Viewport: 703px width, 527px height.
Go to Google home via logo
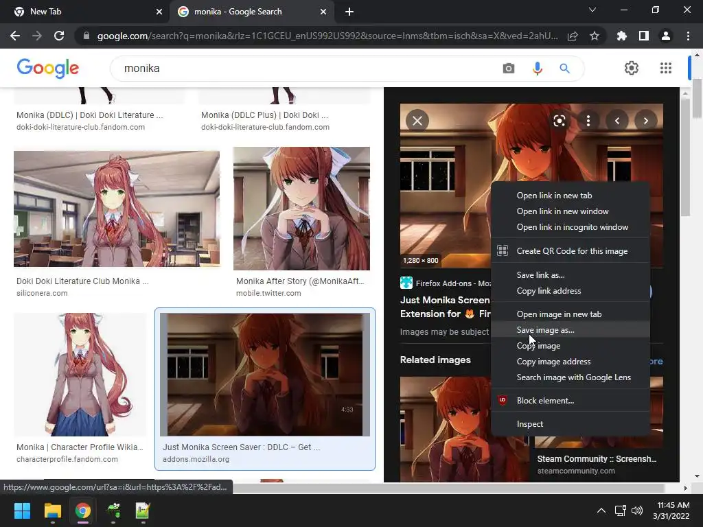[x=48, y=68]
